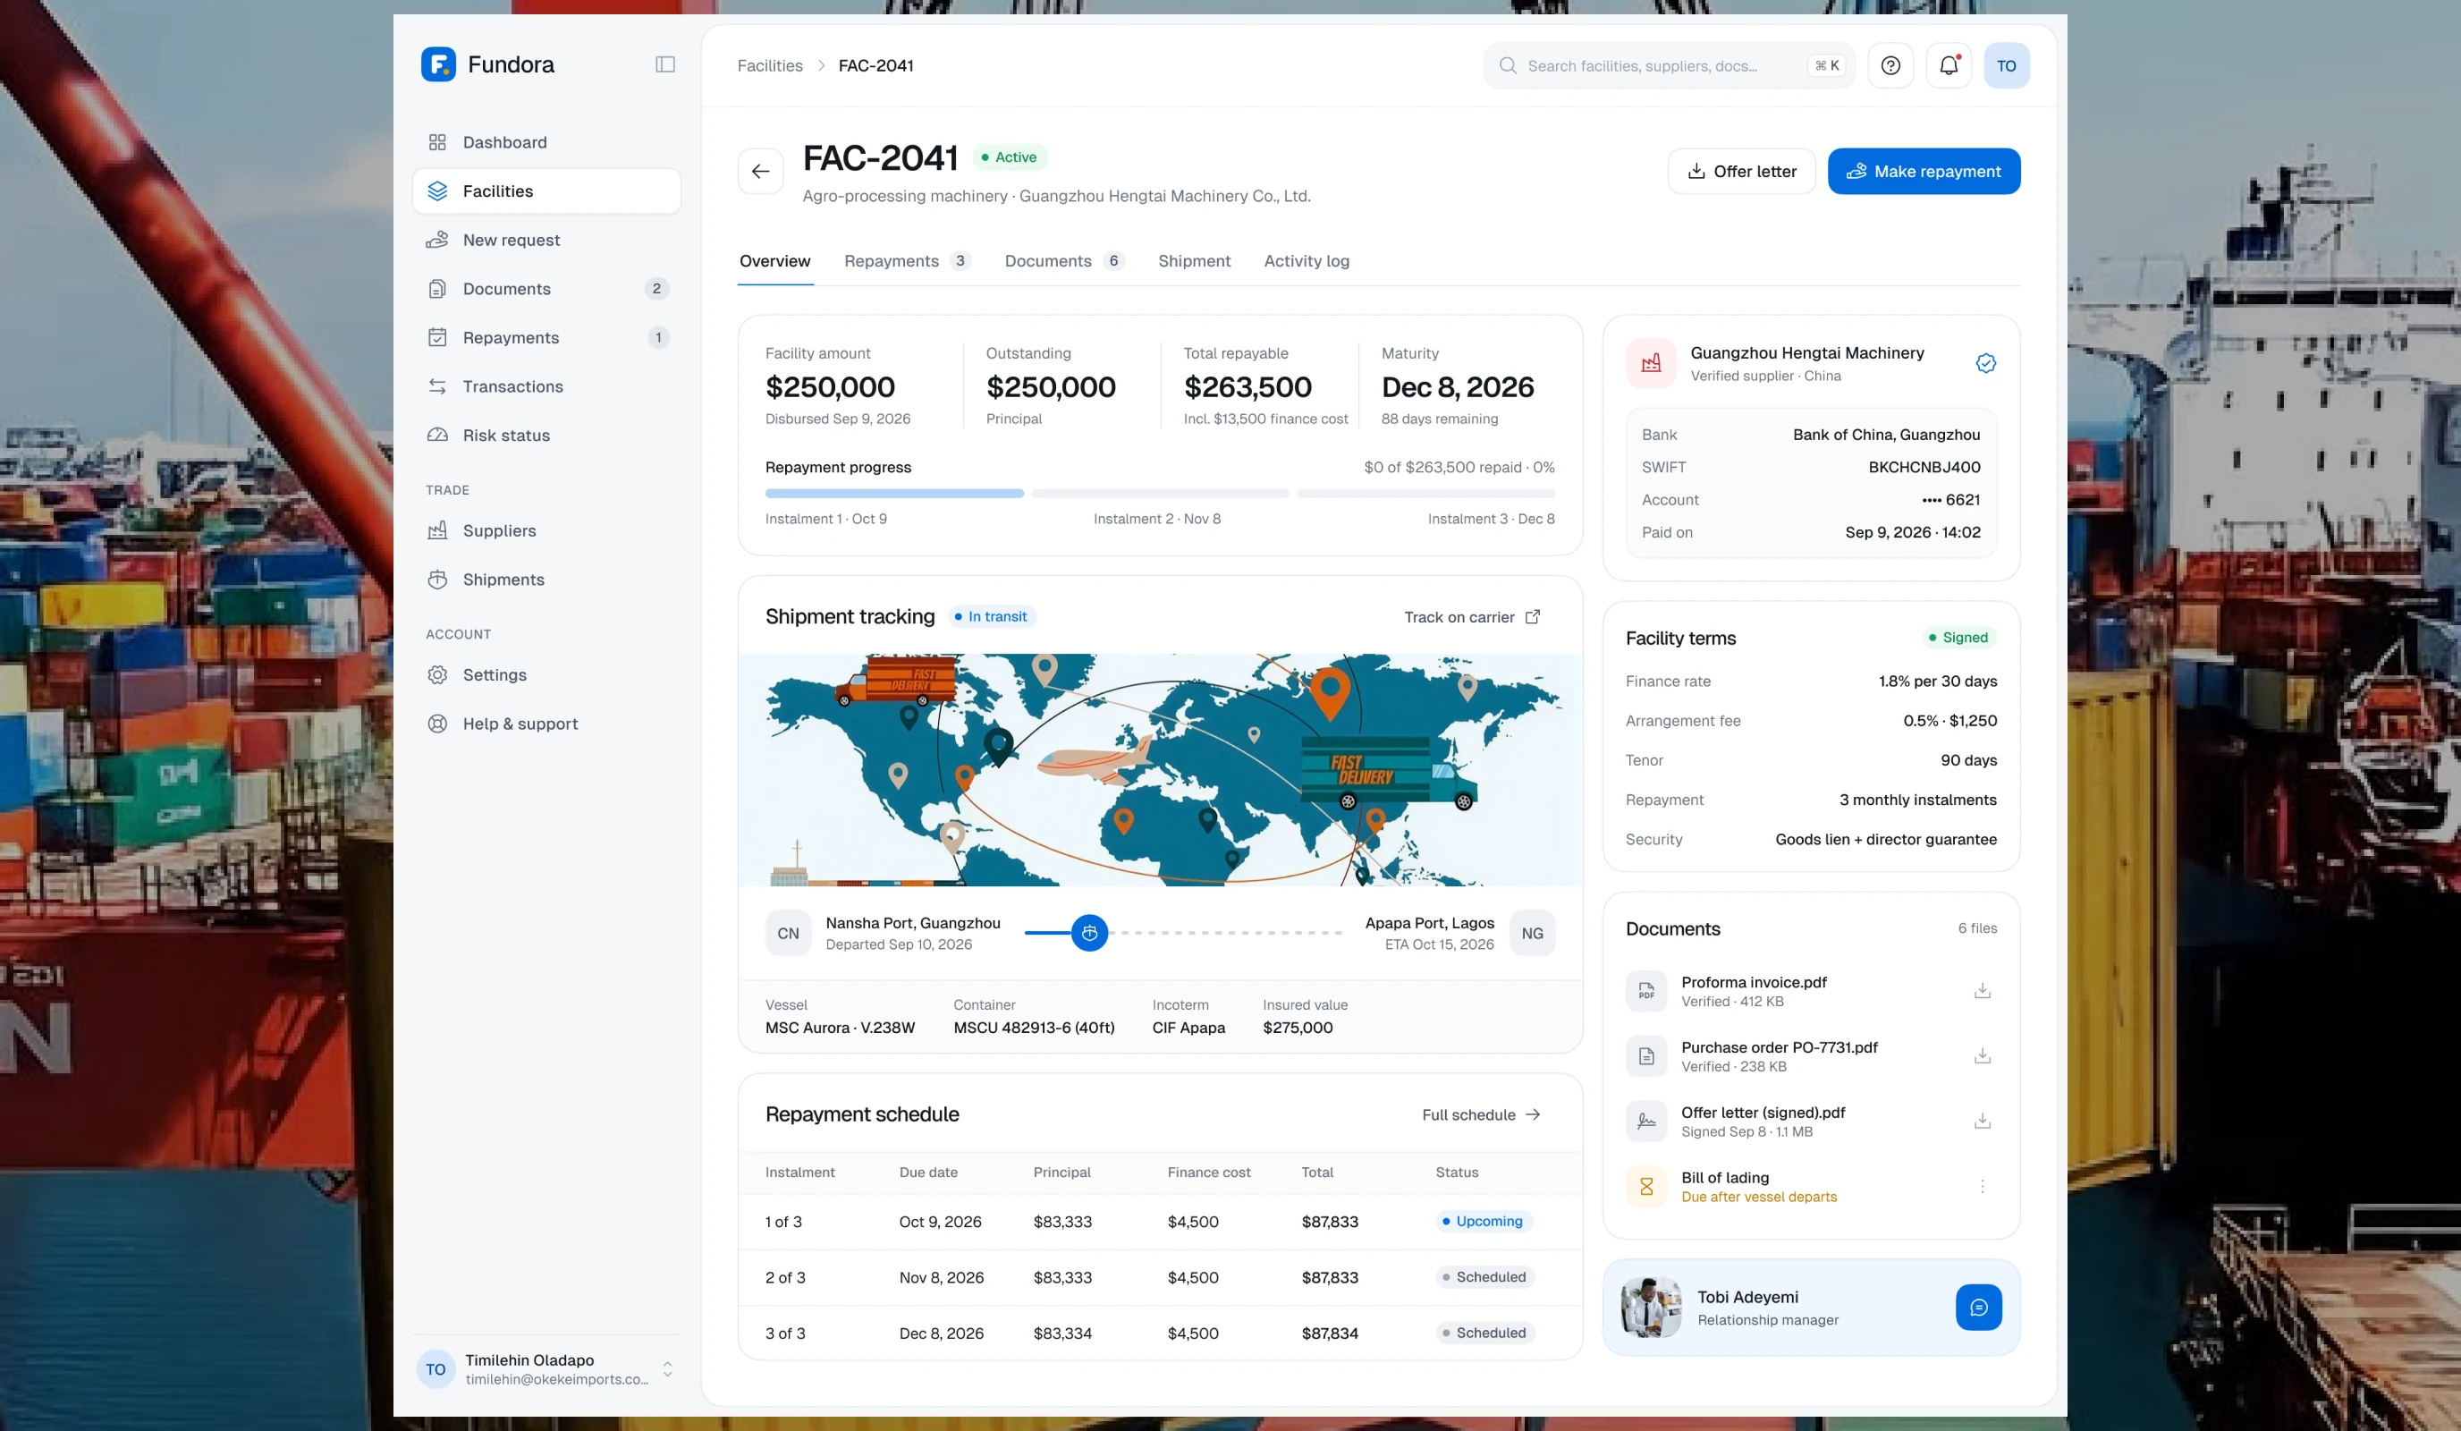Image resolution: width=2461 pixels, height=1431 pixels.
Task: Click the Instalment 1 progress bar segment
Action: coord(894,494)
